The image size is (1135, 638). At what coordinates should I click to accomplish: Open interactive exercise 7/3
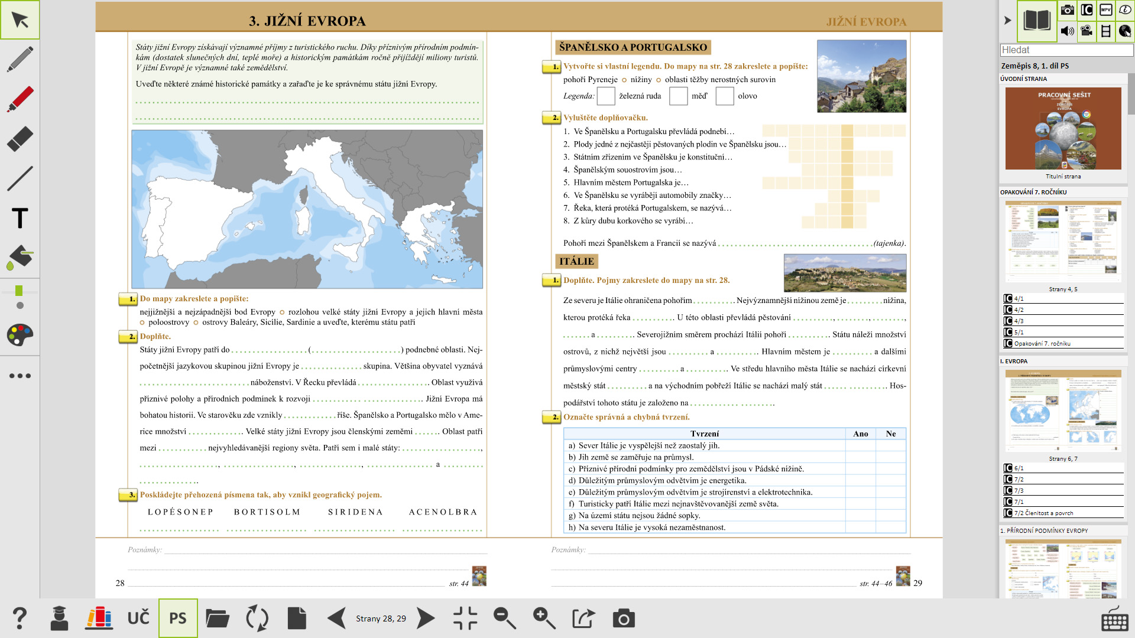point(1063,490)
